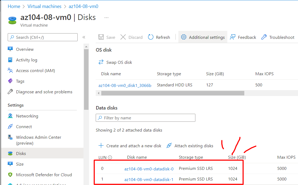Click 1024 size cell for datadisk-0
Image resolution: width=298 pixels, height=185 pixels.
[233, 169]
